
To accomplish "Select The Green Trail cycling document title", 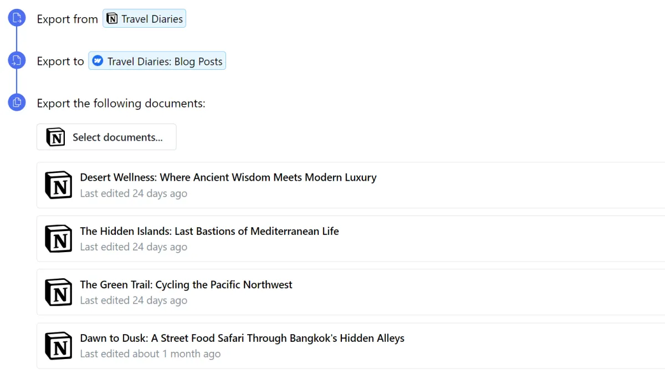I will point(186,285).
